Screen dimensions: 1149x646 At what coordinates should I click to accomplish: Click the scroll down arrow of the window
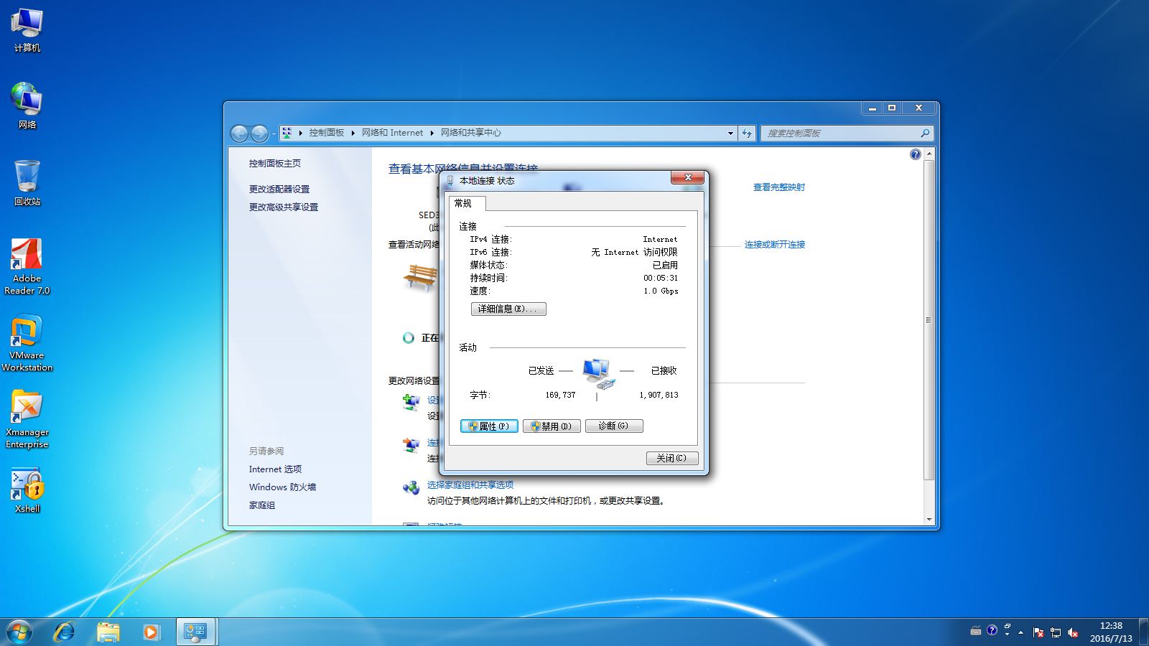pyautogui.click(x=929, y=519)
